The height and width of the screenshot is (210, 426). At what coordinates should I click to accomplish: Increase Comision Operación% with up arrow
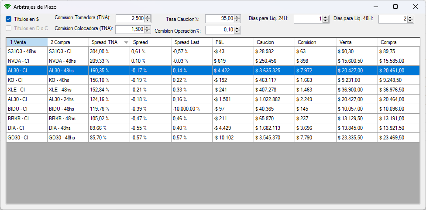[x=237, y=28]
